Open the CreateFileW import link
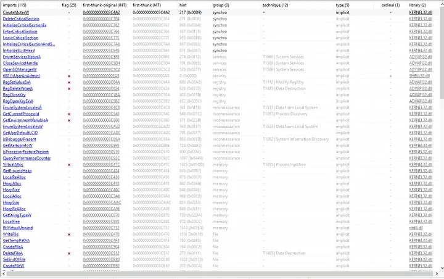 pos(14,266)
